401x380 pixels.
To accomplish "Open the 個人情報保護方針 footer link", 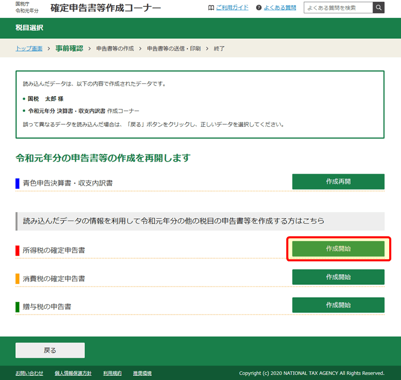I will tap(73, 373).
